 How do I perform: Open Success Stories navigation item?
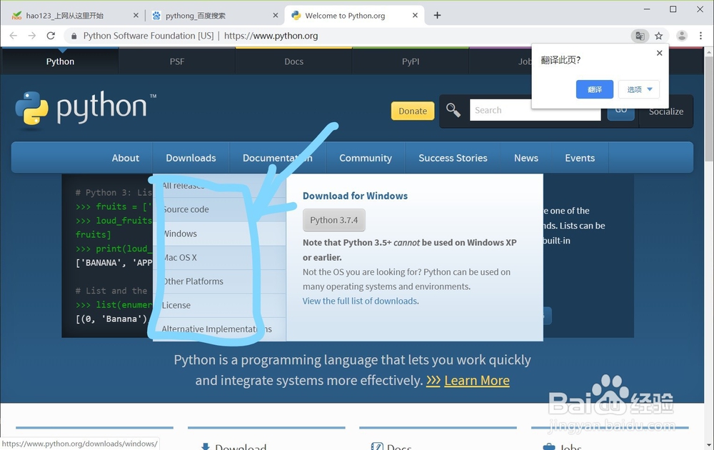pos(453,158)
